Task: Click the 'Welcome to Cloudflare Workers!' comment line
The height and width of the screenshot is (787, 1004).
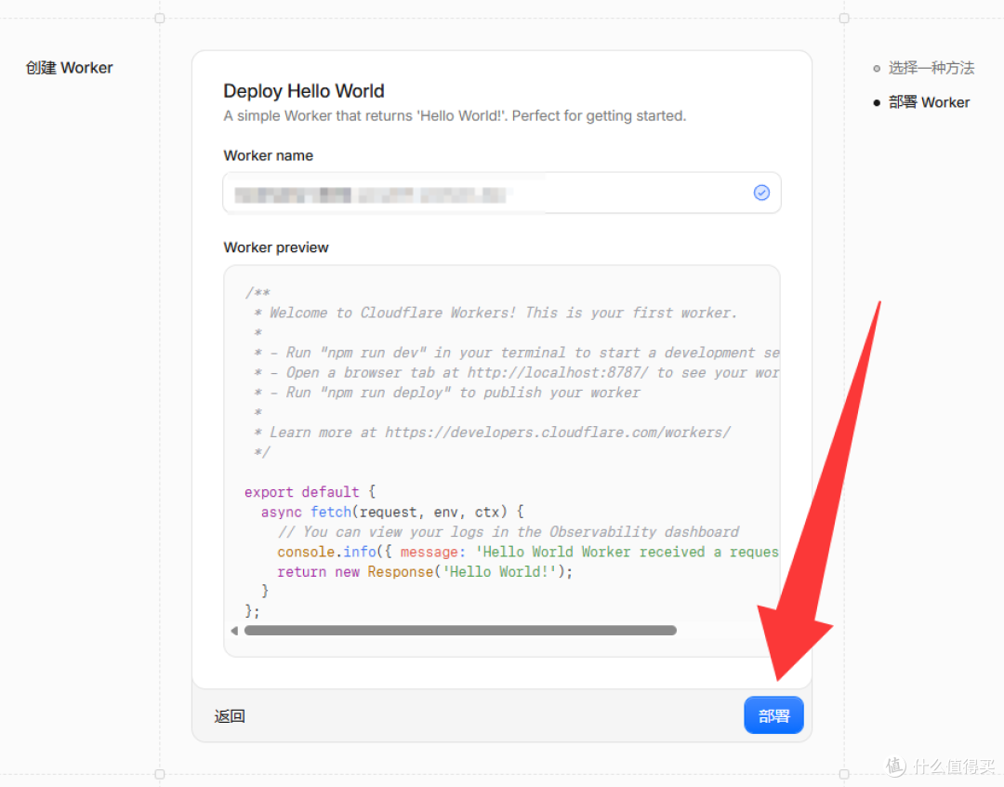Action: tap(495, 313)
